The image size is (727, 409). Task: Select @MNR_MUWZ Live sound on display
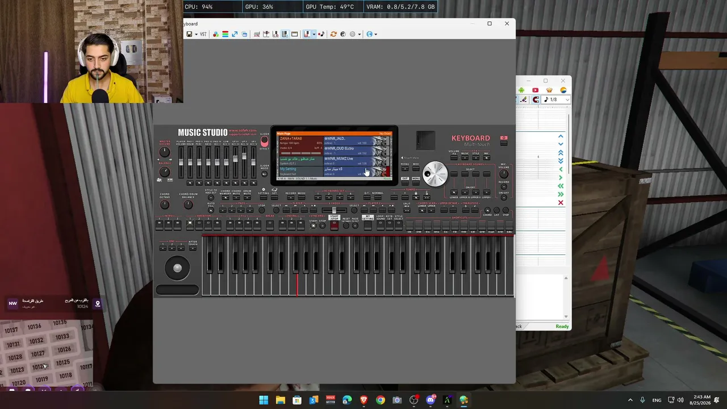pyautogui.click(x=356, y=161)
